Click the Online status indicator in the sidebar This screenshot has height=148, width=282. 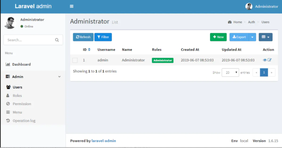tap(27, 26)
